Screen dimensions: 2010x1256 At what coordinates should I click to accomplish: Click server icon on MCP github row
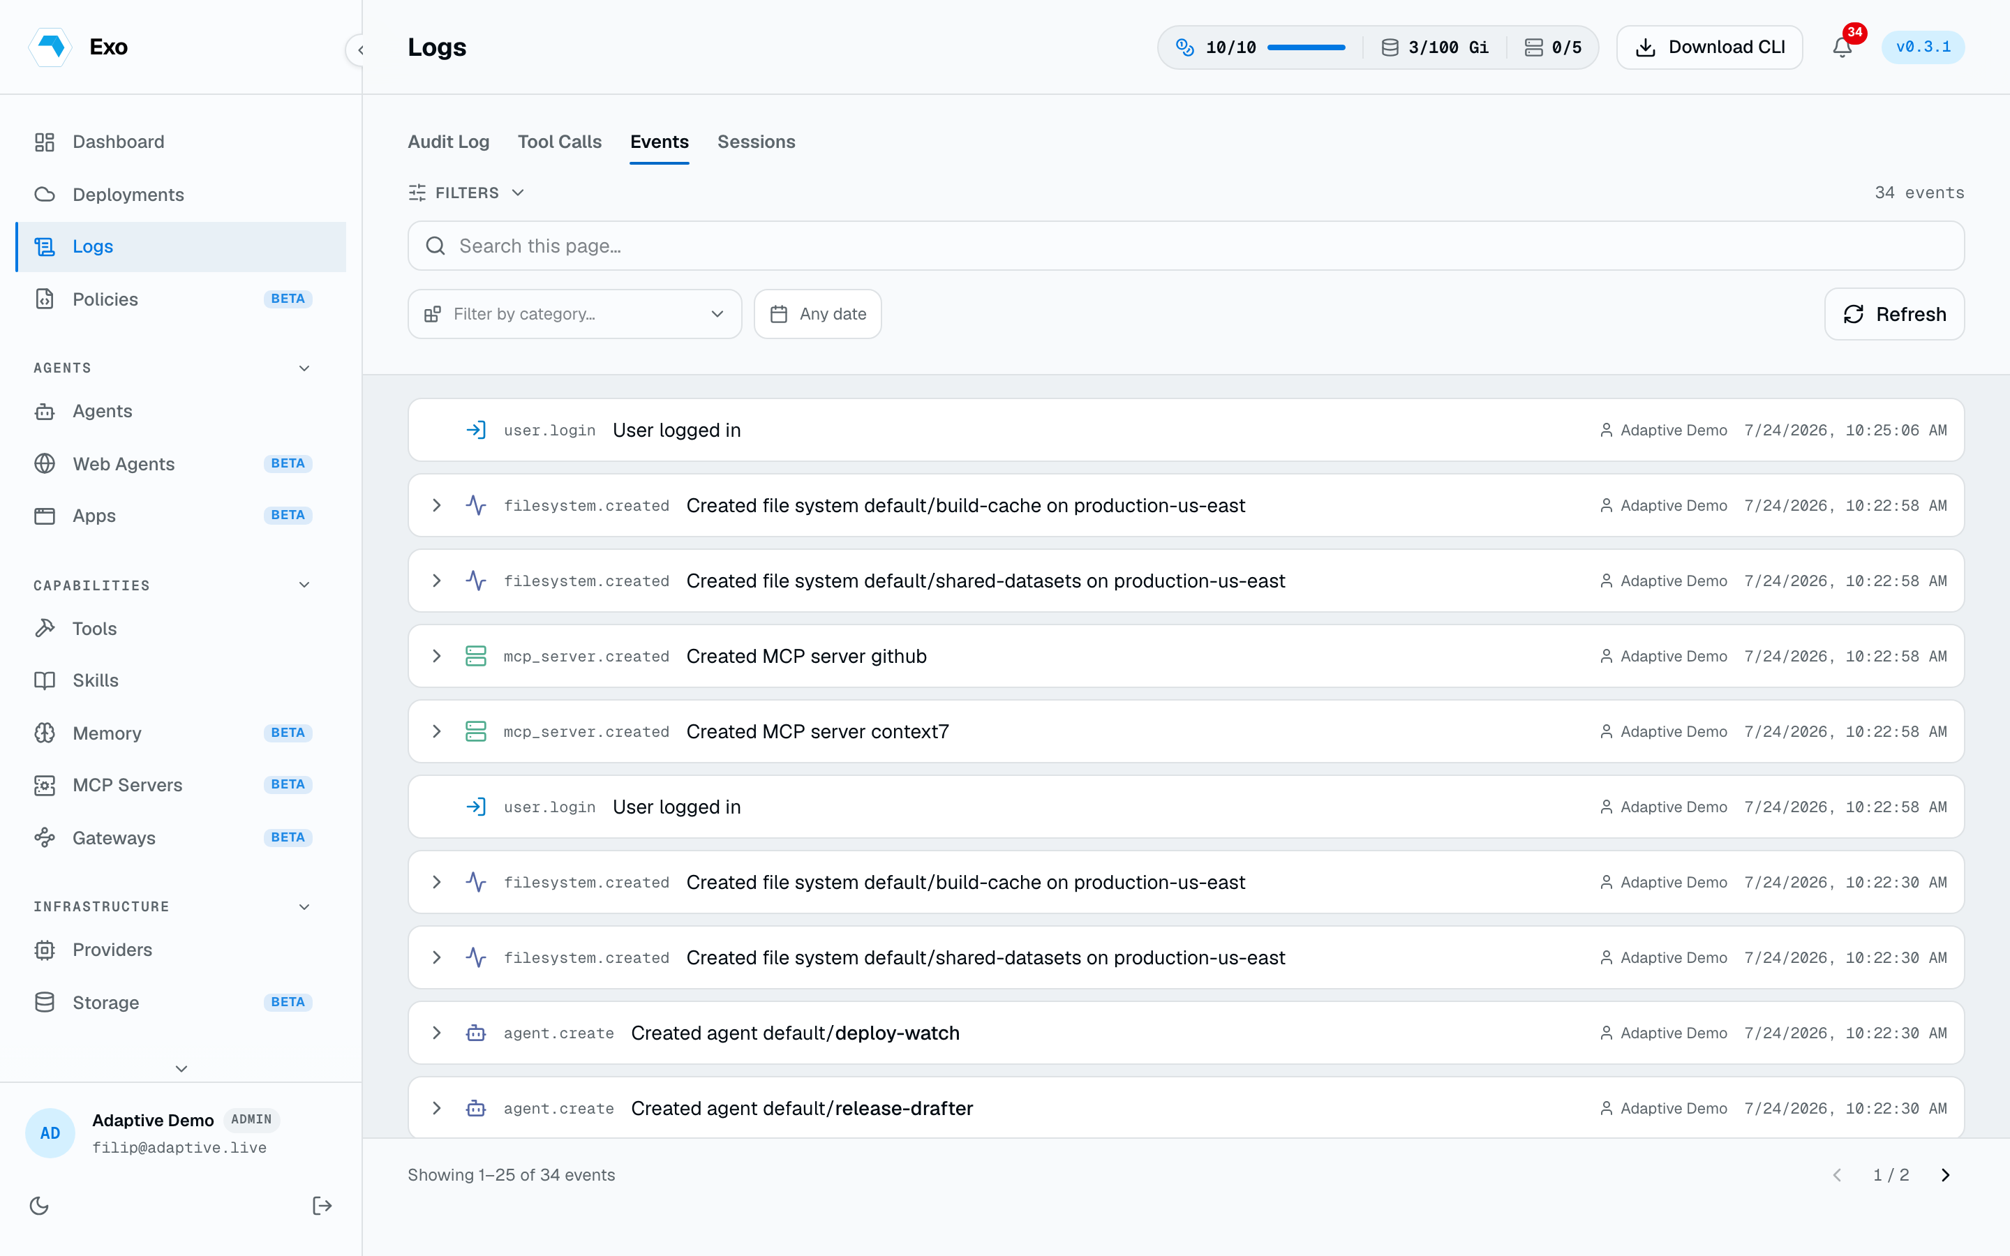pos(476,656)
